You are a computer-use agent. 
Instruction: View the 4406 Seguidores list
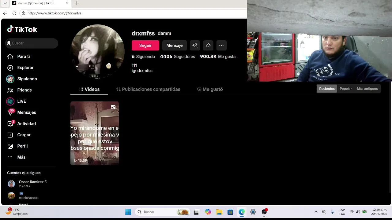[178, 57]
